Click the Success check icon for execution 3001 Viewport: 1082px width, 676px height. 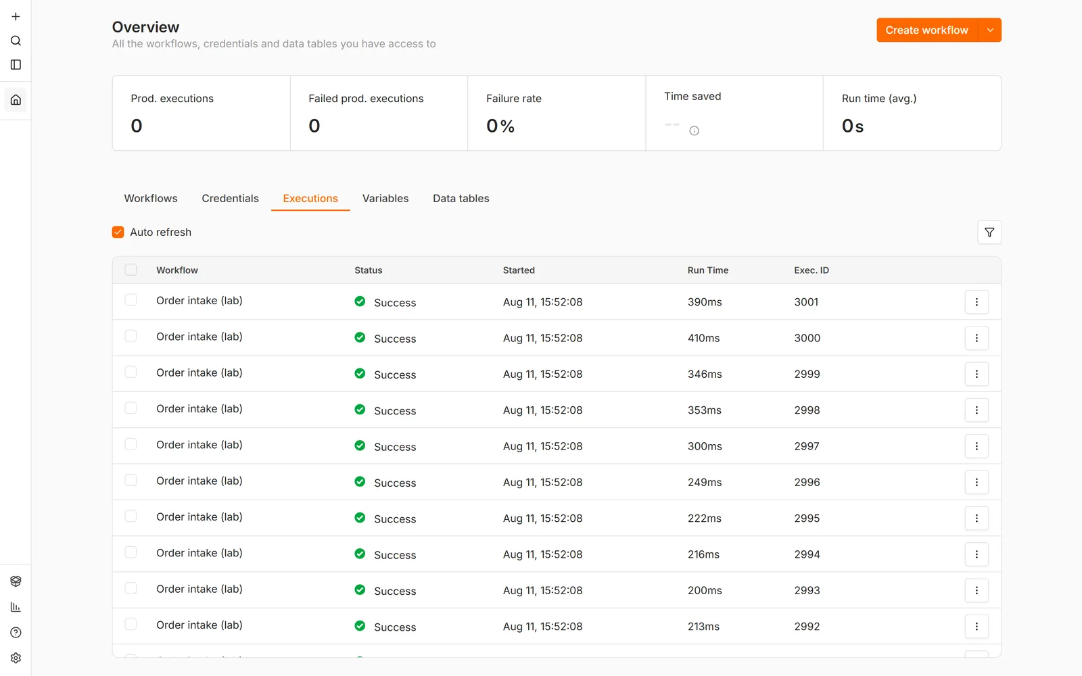(360, 301)
